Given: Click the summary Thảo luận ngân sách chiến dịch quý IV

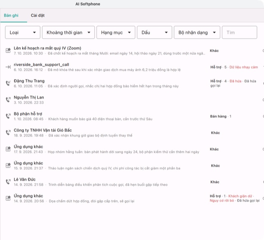Looking at the screenshot, I should coord(114,168).
